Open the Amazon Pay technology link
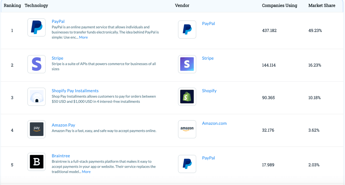Screen dimensions: 345x185 [x=63, y=125]
